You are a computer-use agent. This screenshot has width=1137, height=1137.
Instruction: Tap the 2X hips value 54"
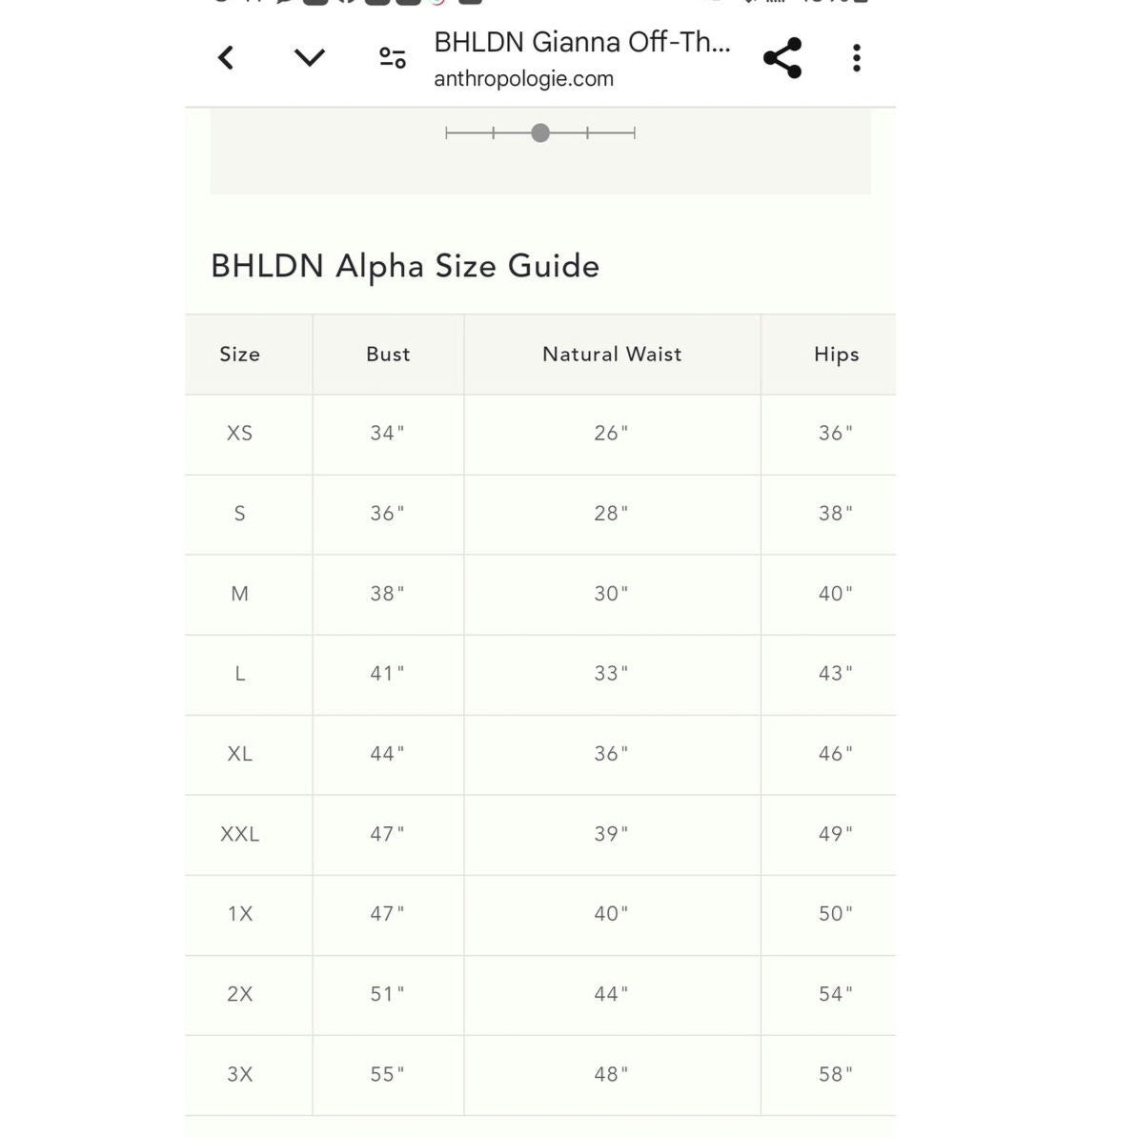tap(835, 994)
